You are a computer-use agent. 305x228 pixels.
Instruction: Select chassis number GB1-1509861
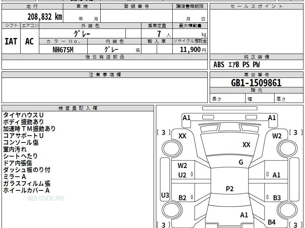256,83
